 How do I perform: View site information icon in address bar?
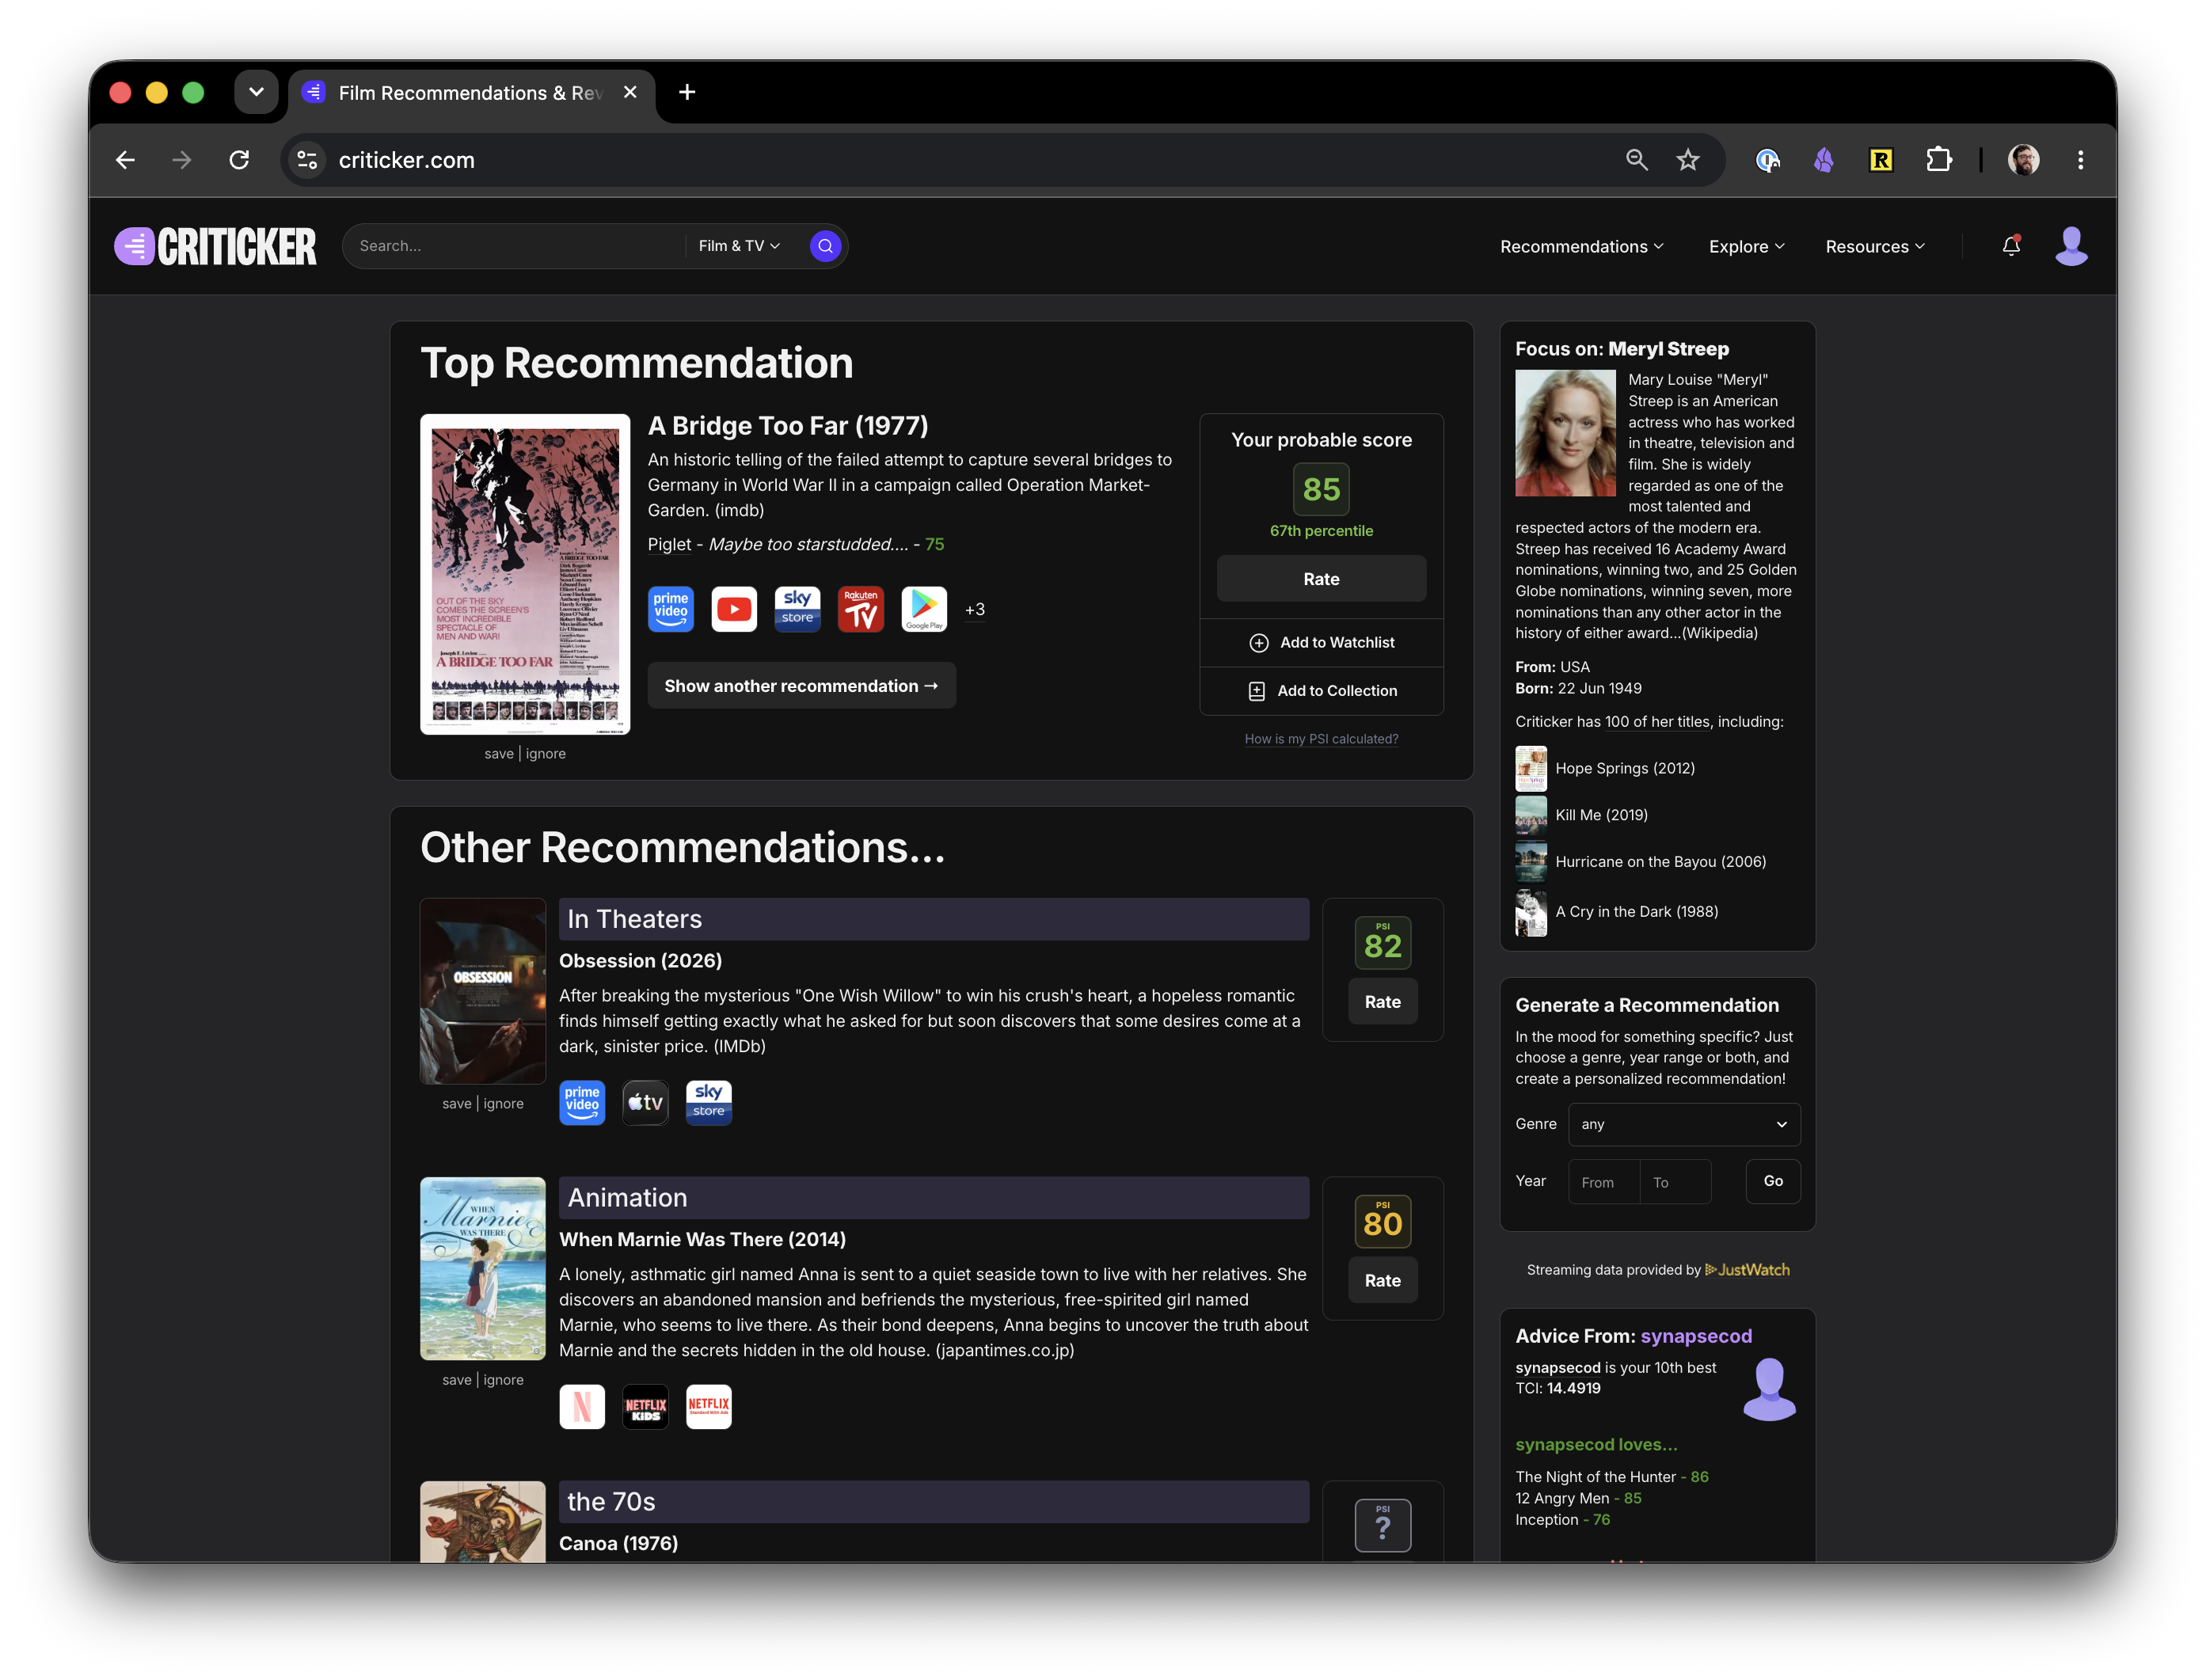click(x=307, y=160)
